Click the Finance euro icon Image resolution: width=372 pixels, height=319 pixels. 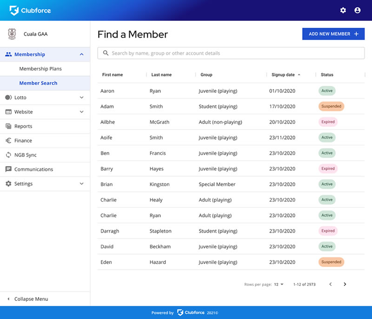8,141
